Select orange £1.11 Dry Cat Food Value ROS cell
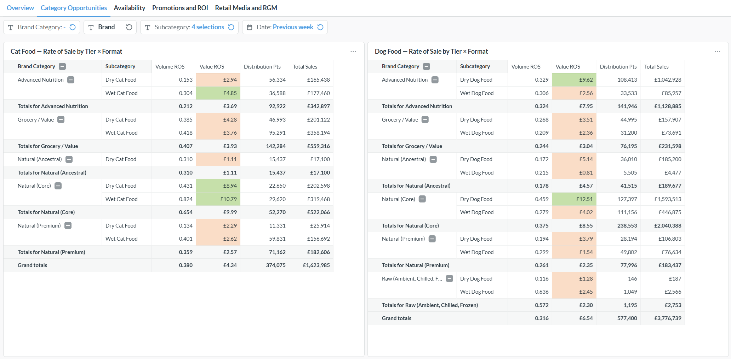The width and height of the screenshot is (731, 359). pyautogui.click(x=218, y=159)
